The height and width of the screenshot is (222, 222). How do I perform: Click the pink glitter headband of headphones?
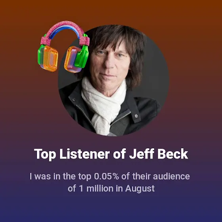(x=65, y=32)
